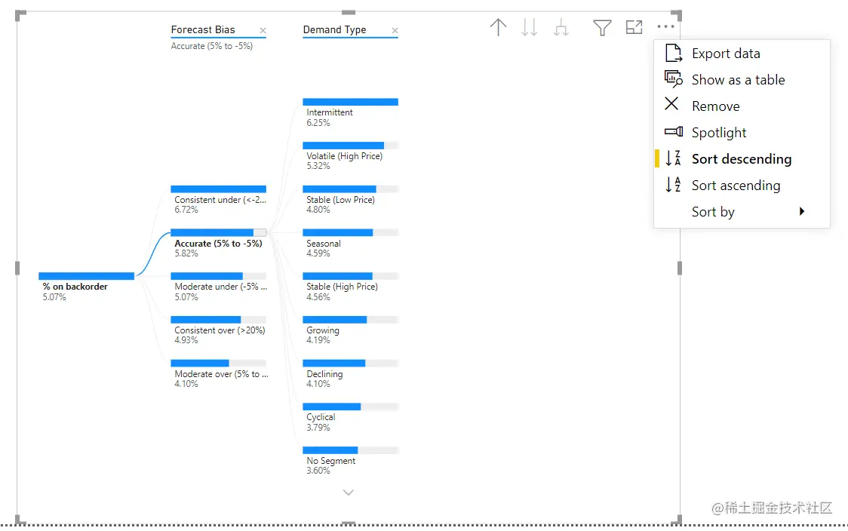This screenshot has height=531, width=848.
Task: Click the double-arrow drill down icon
Action: [x=529, y=27]
